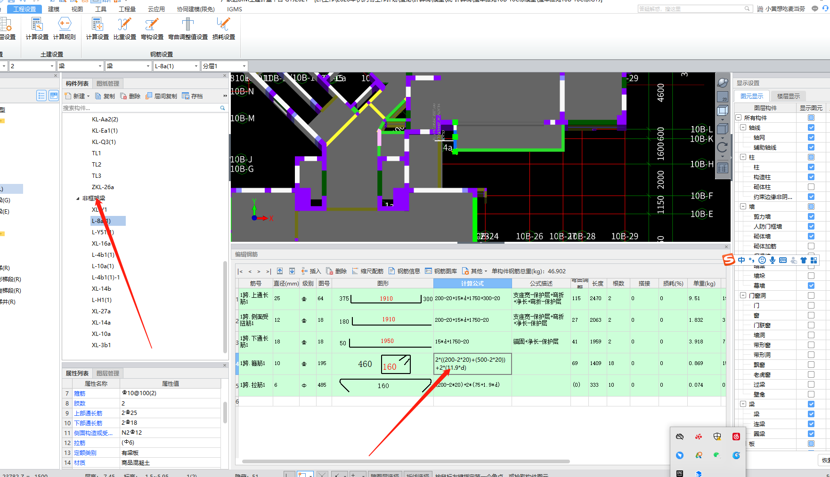Toggle 构造柱 visibility checkbox

[811, 177]
